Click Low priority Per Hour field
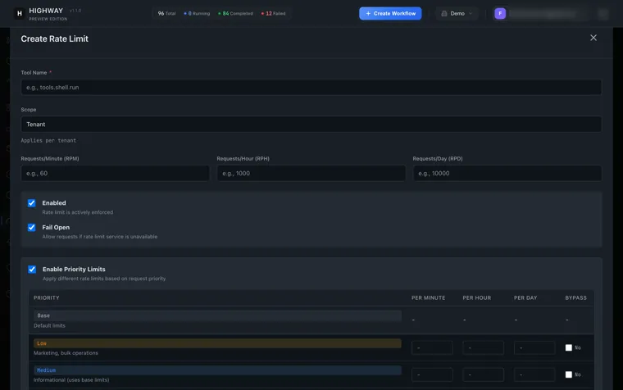623x390 pixels. coord(483,348)
